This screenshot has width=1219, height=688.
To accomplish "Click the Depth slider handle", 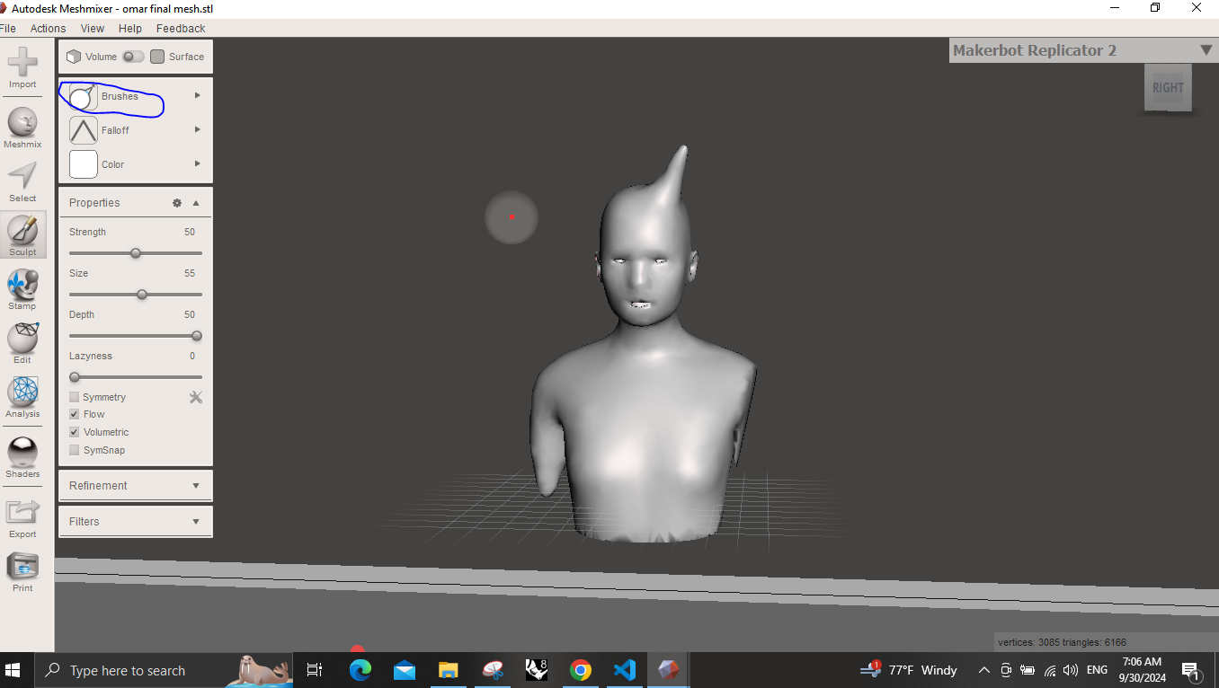I will pyautogui.click(x=197, y=336).
